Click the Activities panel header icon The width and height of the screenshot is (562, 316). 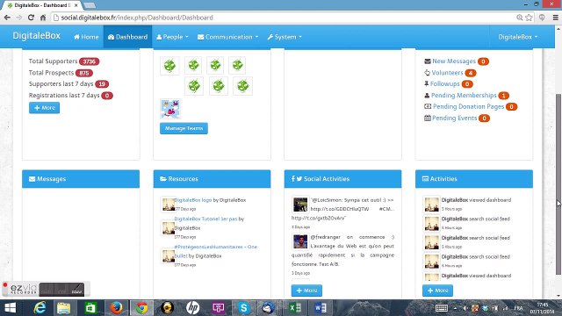(425, 178)
